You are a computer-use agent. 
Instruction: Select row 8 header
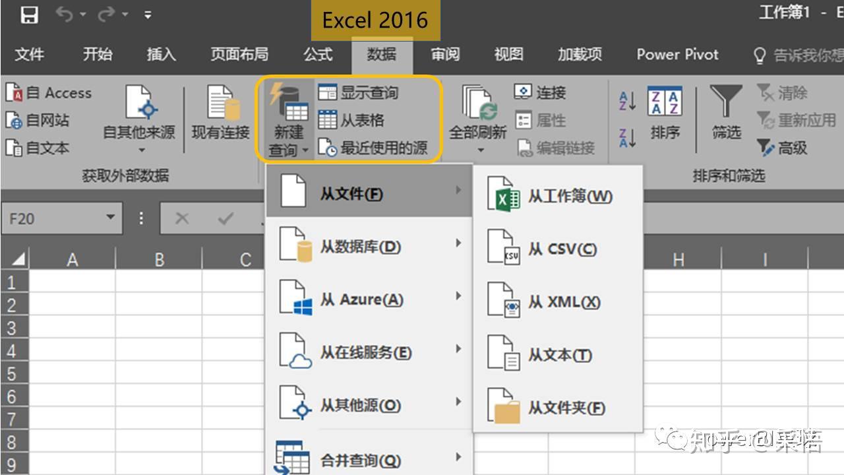[14, 441]
